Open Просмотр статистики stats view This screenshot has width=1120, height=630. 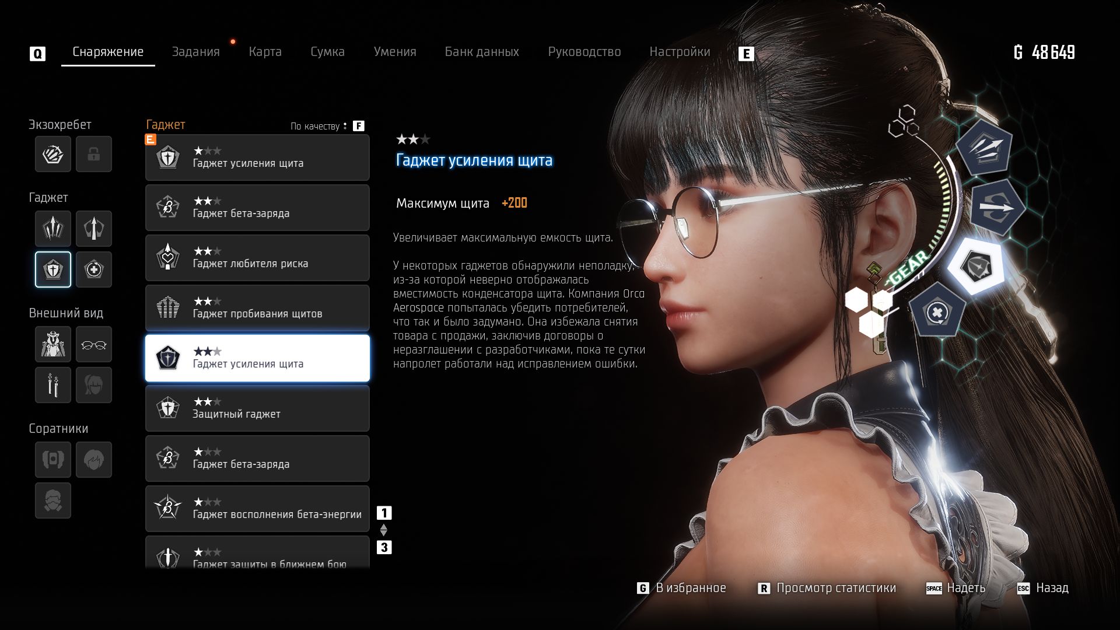tap(835, 588)
